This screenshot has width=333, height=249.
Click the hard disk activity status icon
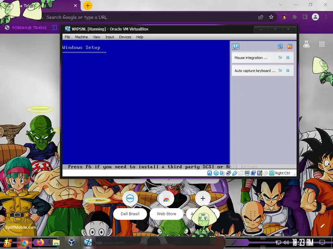click(x=210, y=173)
